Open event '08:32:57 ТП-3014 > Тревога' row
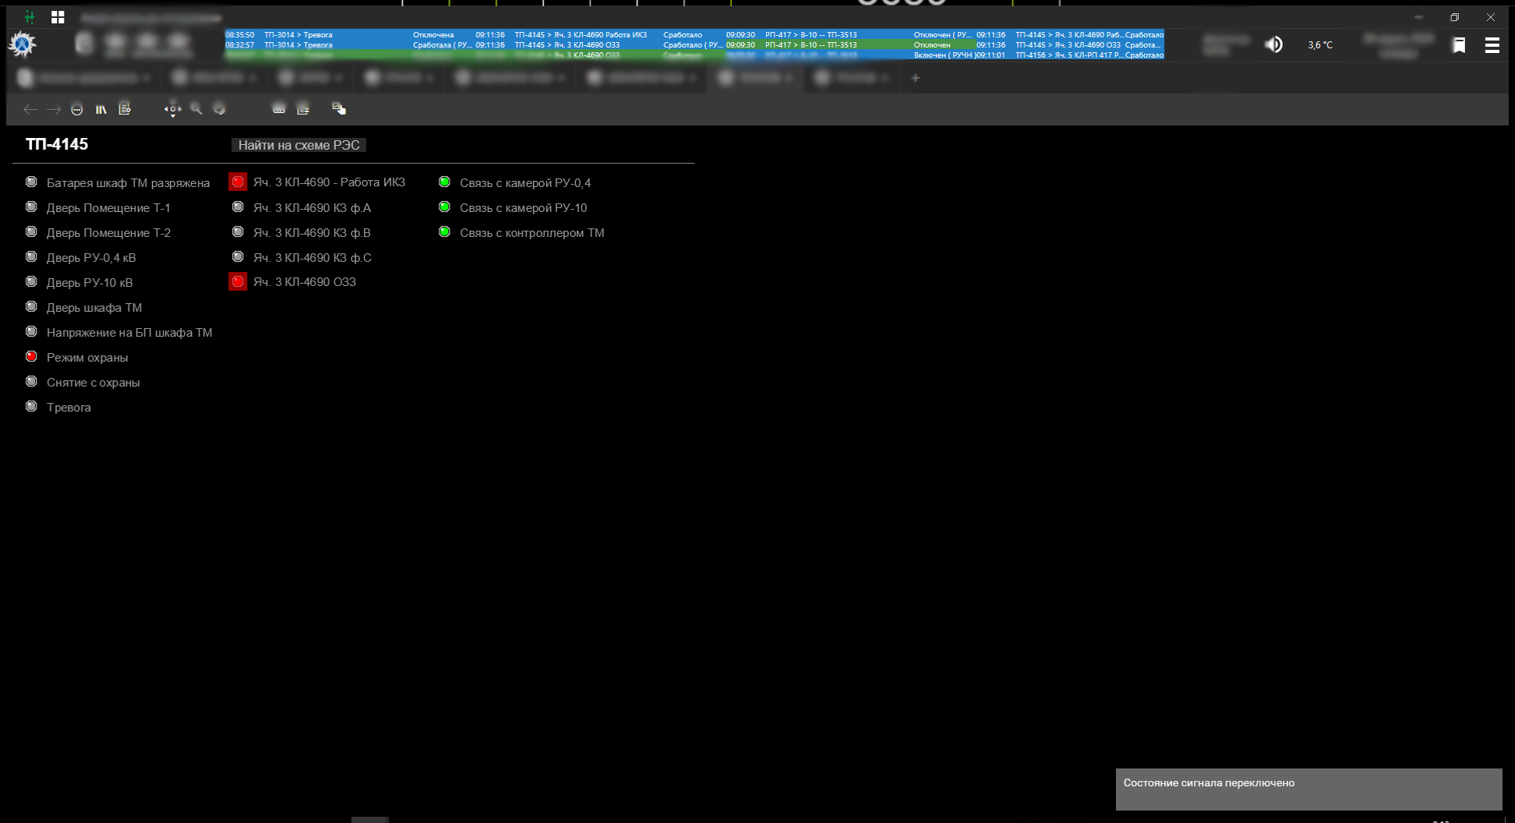Viewport: 1515px width, 823px height. [349, 44]
